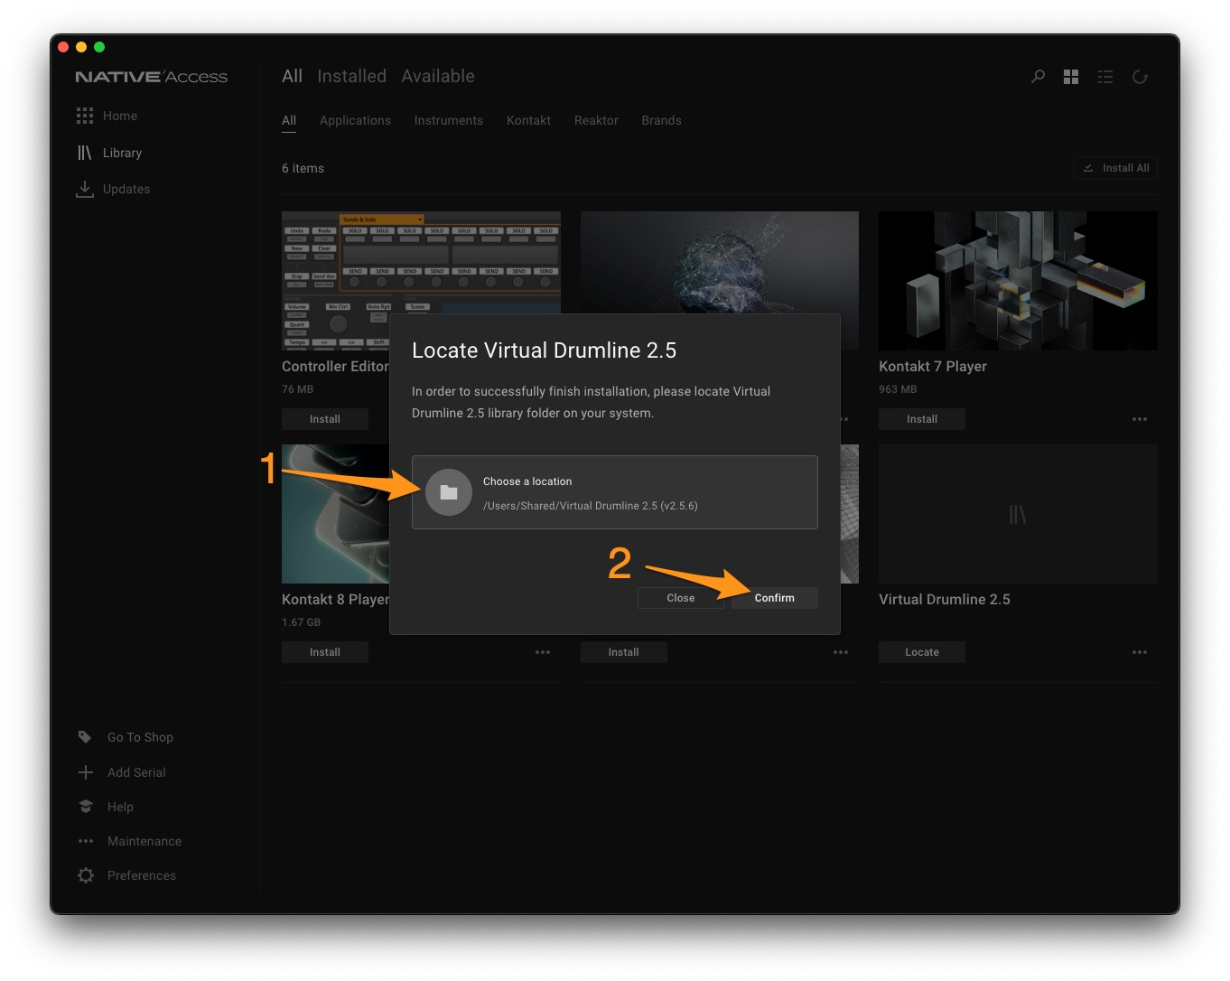The height and width of the screenshot is (981, 1230).
Task: Click Locate for Virtual Drumline 2.5
Action: pos(922,652)
